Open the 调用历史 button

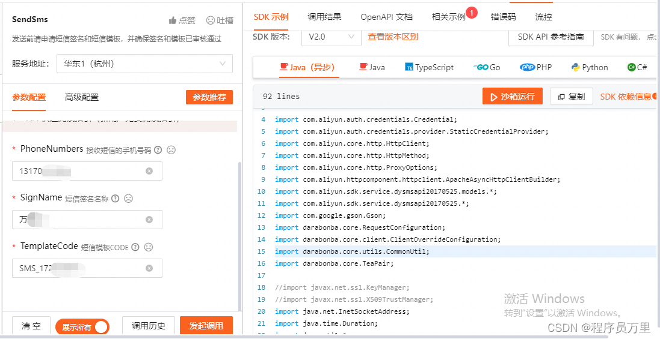(148, 326)
